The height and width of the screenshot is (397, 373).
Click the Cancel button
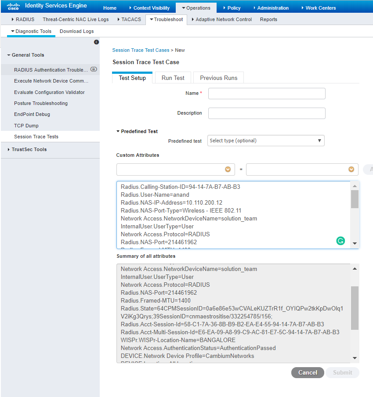click(x=308, y=372)
